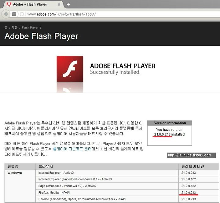The width and height of the screenshot is (220, 203).
Task: Click the Adobe Flash Player page heading
Action: tap(41, 36)
